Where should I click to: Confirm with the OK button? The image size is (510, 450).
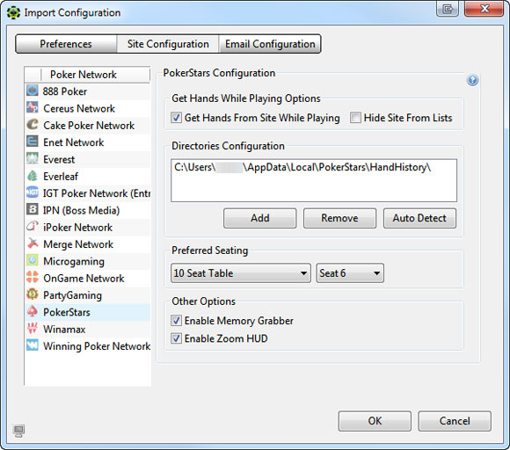[375, 421]
